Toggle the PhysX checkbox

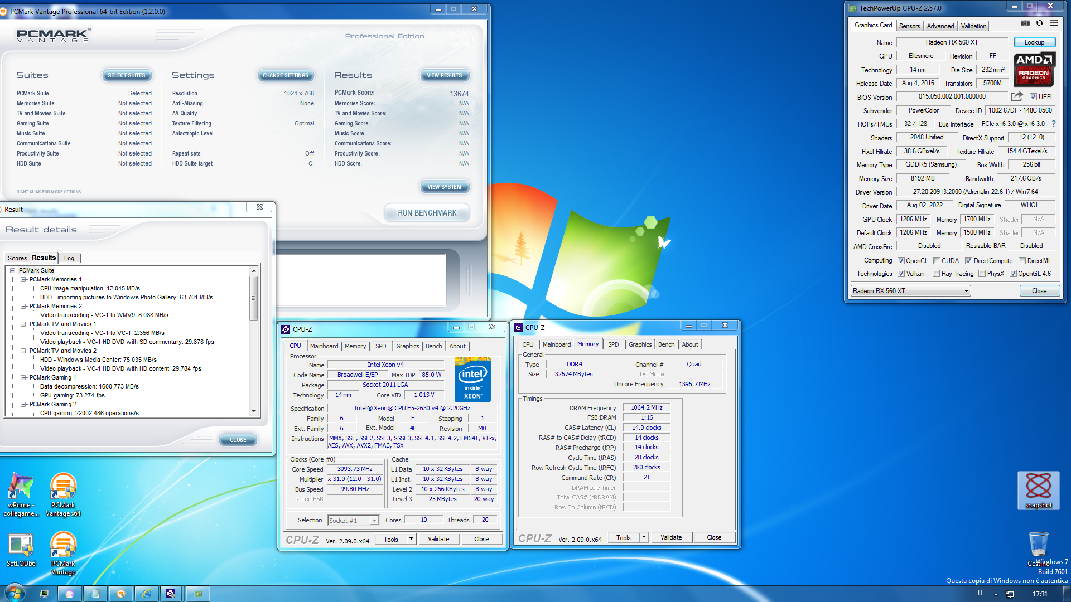pos(982,274)
